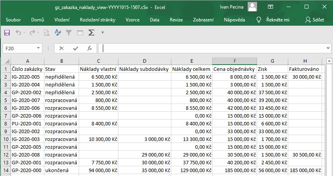
Task: Select column A header
Action: 28,61
